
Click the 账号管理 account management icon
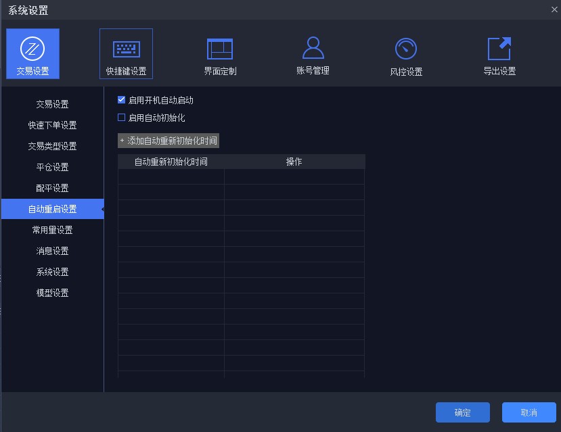click(x=312, y=53)
